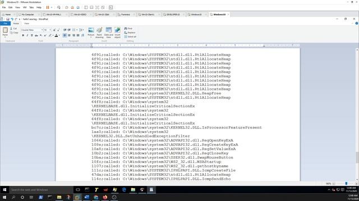The height and width of the screenshot is (201, 359).
Task: Click the zoom slider in WordPad status bar
Action: point(346,184)
